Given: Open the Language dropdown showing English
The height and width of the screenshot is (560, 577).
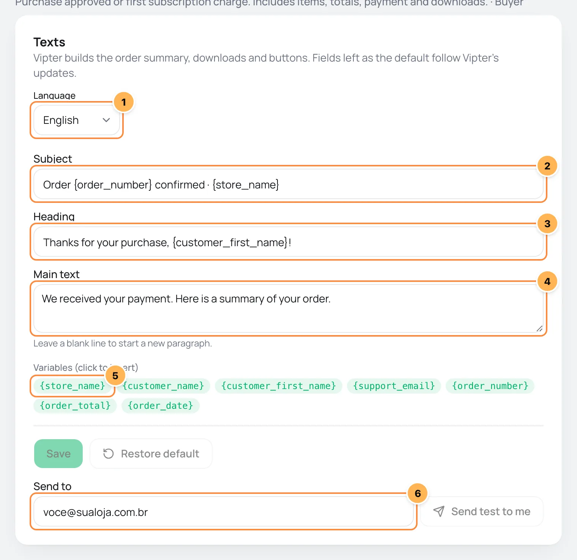Looking at the screenshot, I should (x=77, y=120).
